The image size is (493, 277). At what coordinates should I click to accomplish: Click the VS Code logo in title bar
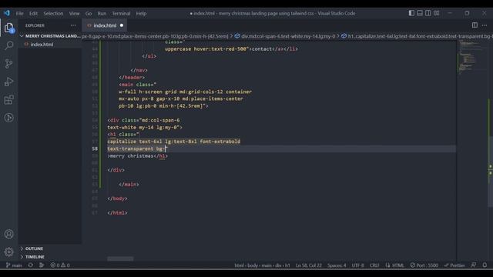tap(7, 13)
